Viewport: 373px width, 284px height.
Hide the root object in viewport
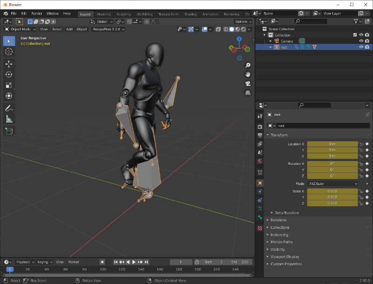[361, 47]
